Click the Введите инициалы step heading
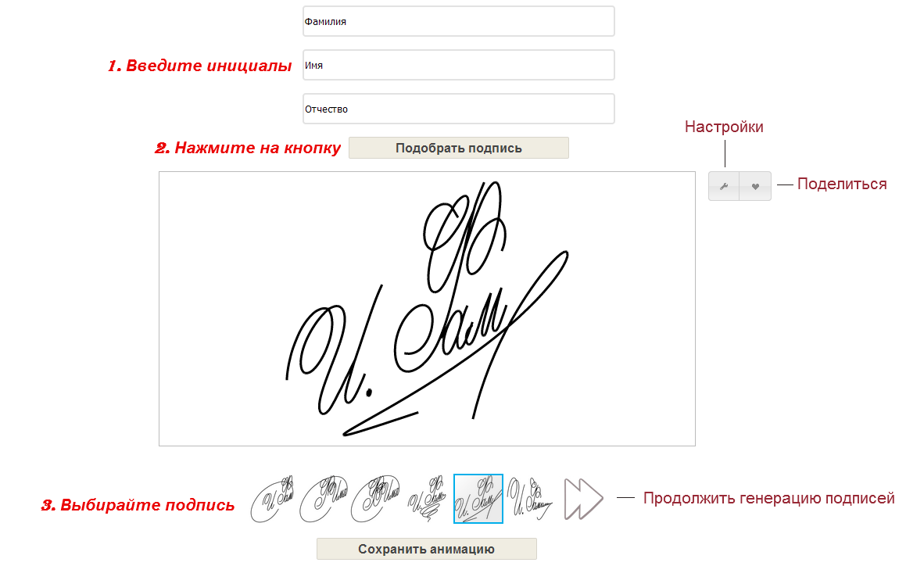Viewport: 924px width, 566px height. [200, 66]
